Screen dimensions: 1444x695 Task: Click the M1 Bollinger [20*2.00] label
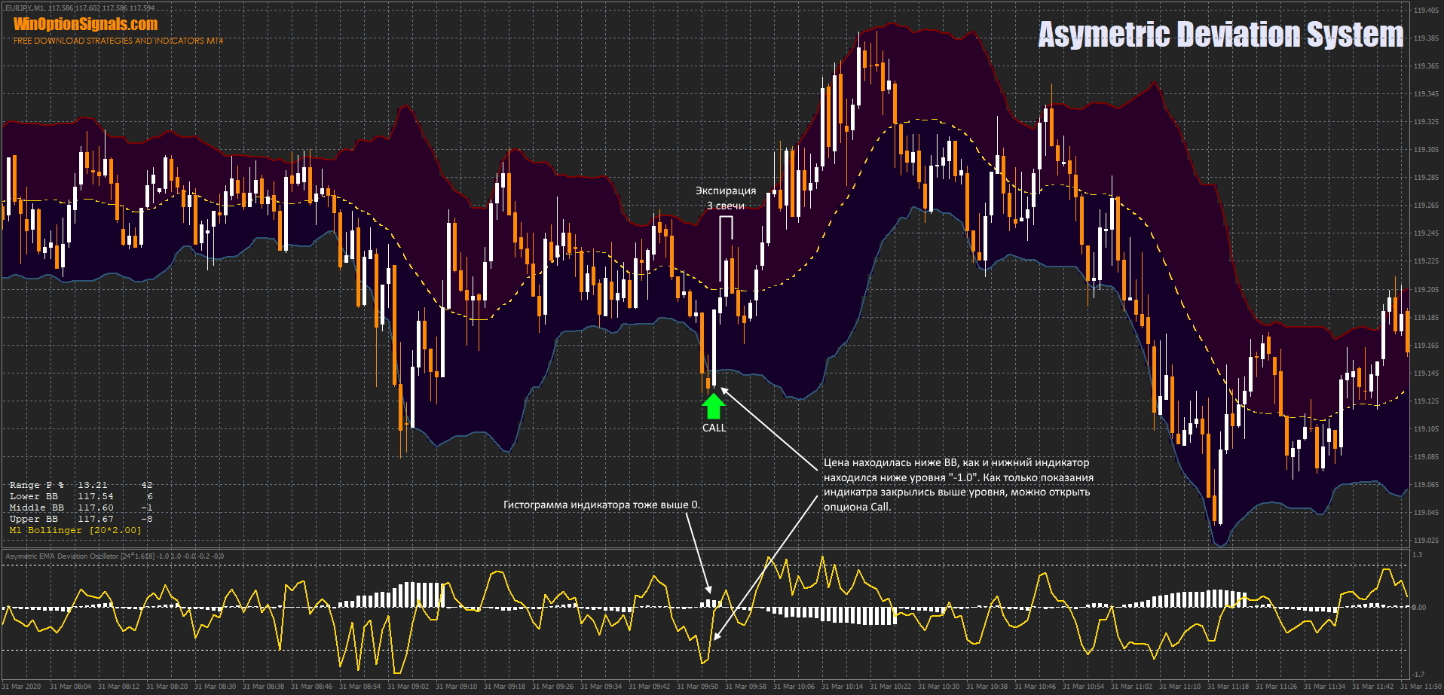(75, 530)
